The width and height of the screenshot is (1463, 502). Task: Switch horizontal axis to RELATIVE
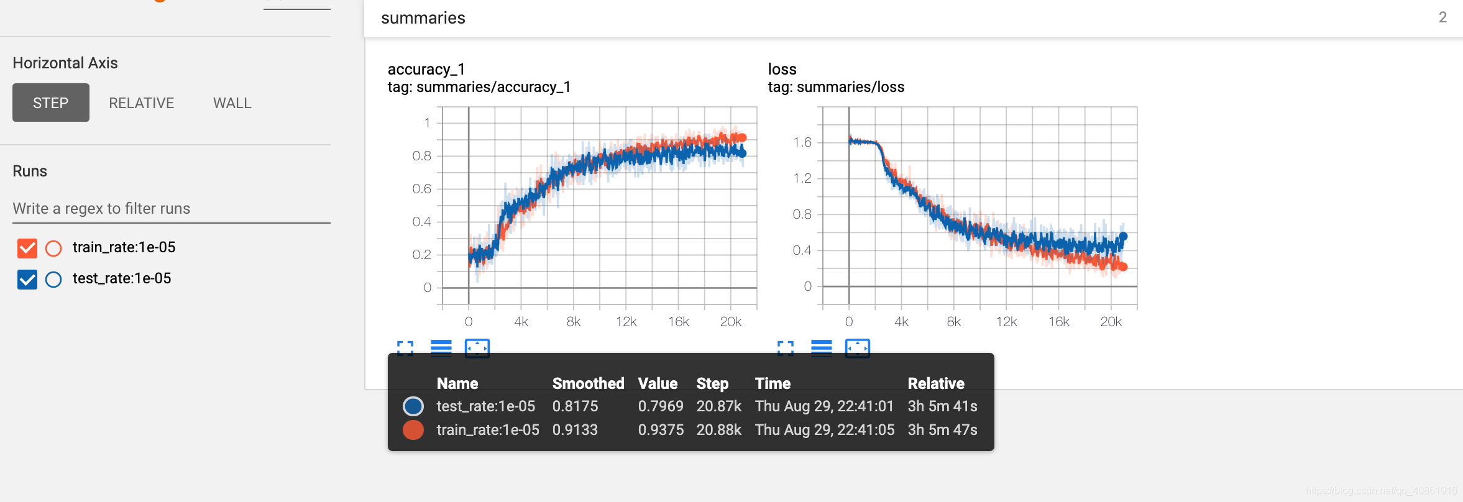[142, 103]
